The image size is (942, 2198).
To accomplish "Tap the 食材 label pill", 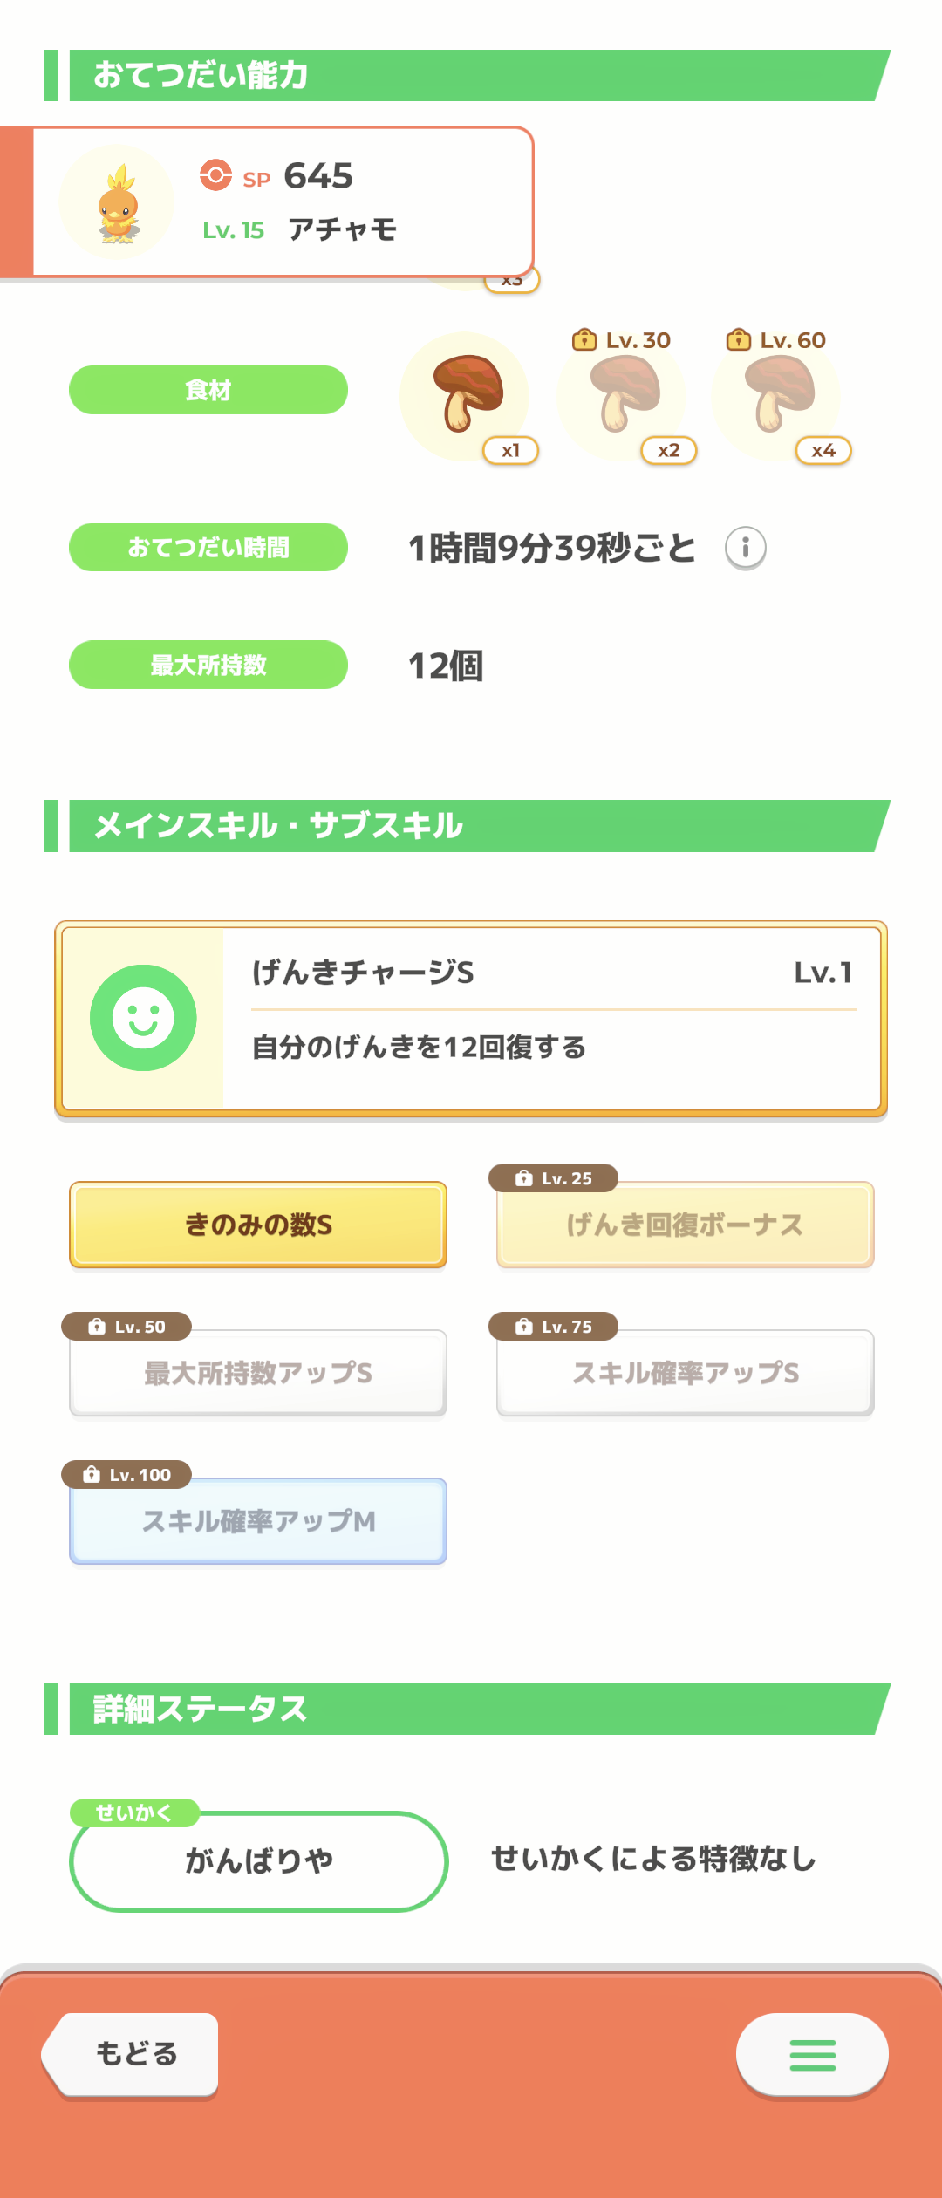I will point(208,390).
